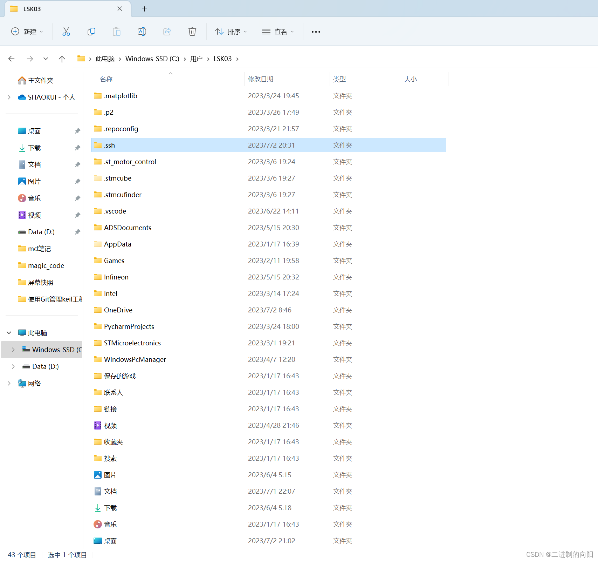Select the 下载 folder in file list
This screenshot has height=561, width=598.
click(269, 508)
